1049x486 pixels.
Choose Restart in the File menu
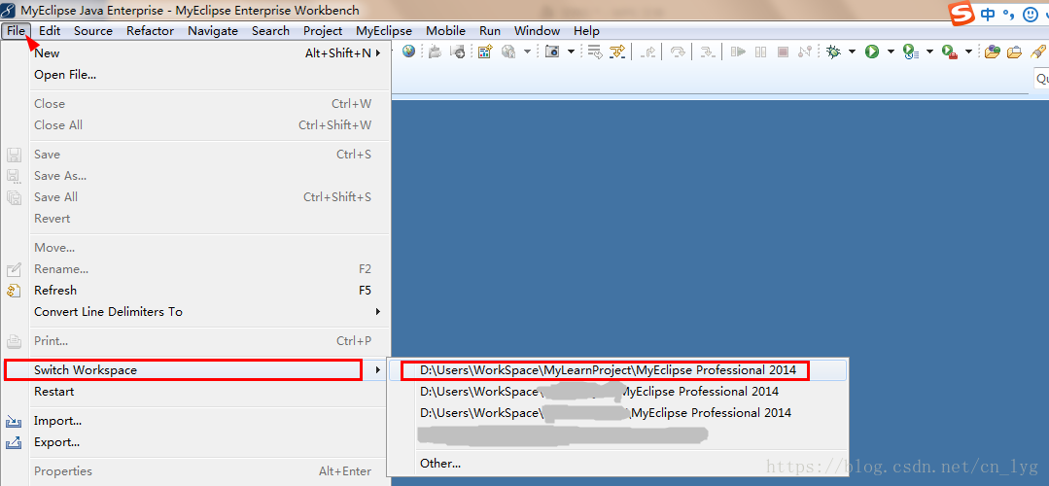(195, 391)
